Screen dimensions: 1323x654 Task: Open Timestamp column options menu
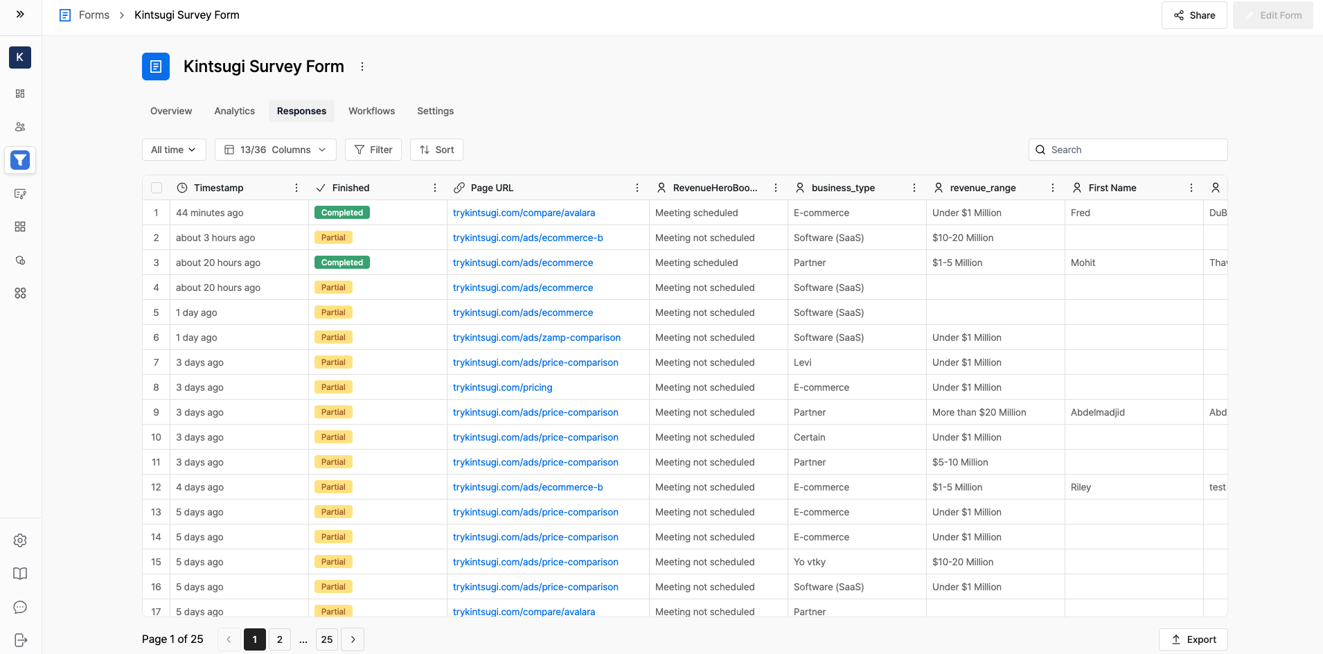click(x=296, y=188)
